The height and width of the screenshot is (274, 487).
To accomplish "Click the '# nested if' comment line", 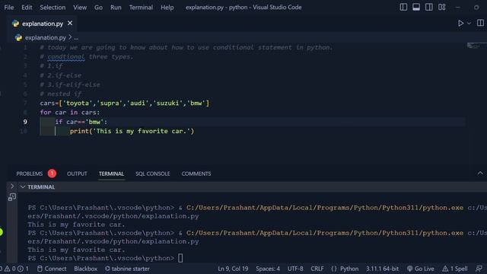I will tap(61, 94).
